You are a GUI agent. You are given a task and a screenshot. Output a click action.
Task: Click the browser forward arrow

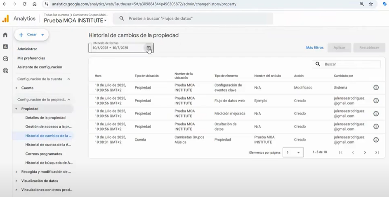point(14,4)
